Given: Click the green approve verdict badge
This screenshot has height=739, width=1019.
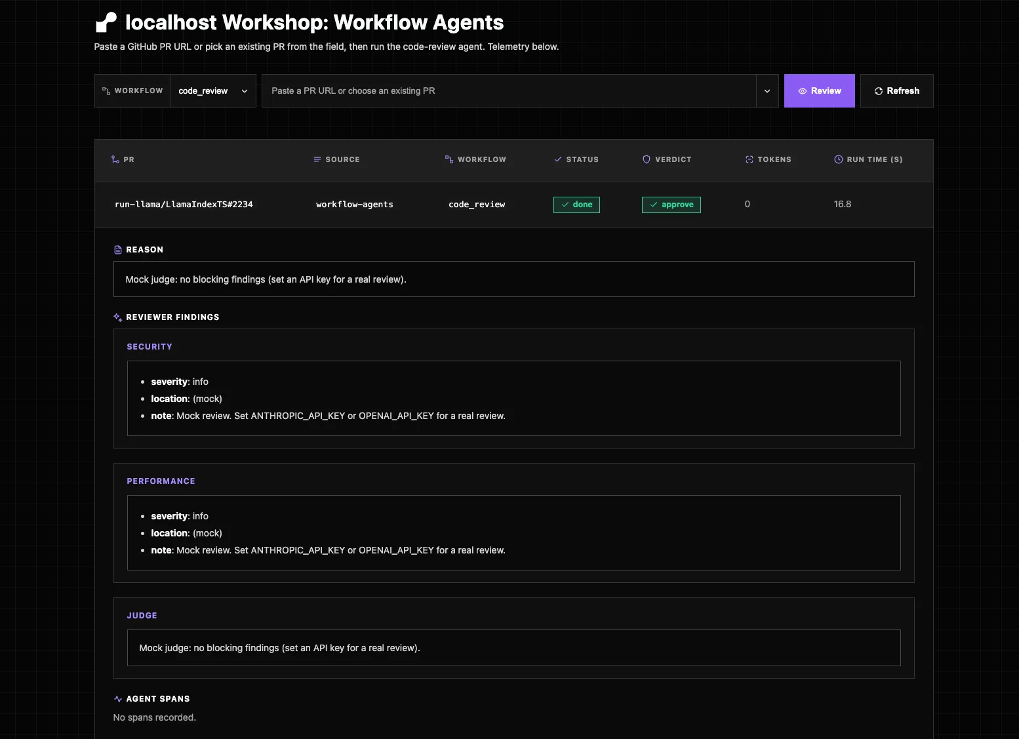Looking at the screenshot, I should (x=671, y=205).
